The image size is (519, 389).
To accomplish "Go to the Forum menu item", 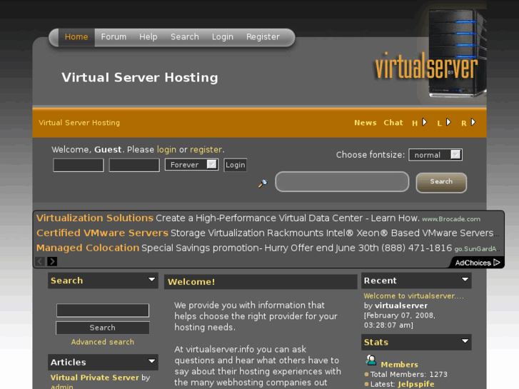I will (x=114, y=37).
